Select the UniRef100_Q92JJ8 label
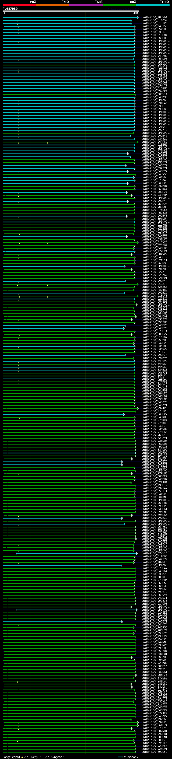 tap(154, 601)
